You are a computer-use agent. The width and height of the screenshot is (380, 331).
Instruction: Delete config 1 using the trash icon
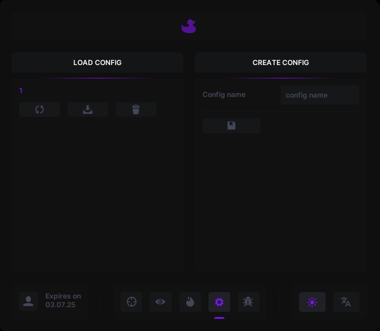tap(136, 110)
